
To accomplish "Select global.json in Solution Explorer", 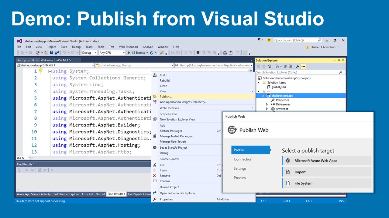I will [279, 87].
